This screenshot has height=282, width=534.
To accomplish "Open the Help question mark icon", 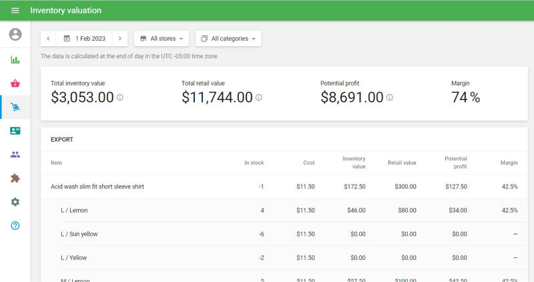I will click(x=15, y=226).
